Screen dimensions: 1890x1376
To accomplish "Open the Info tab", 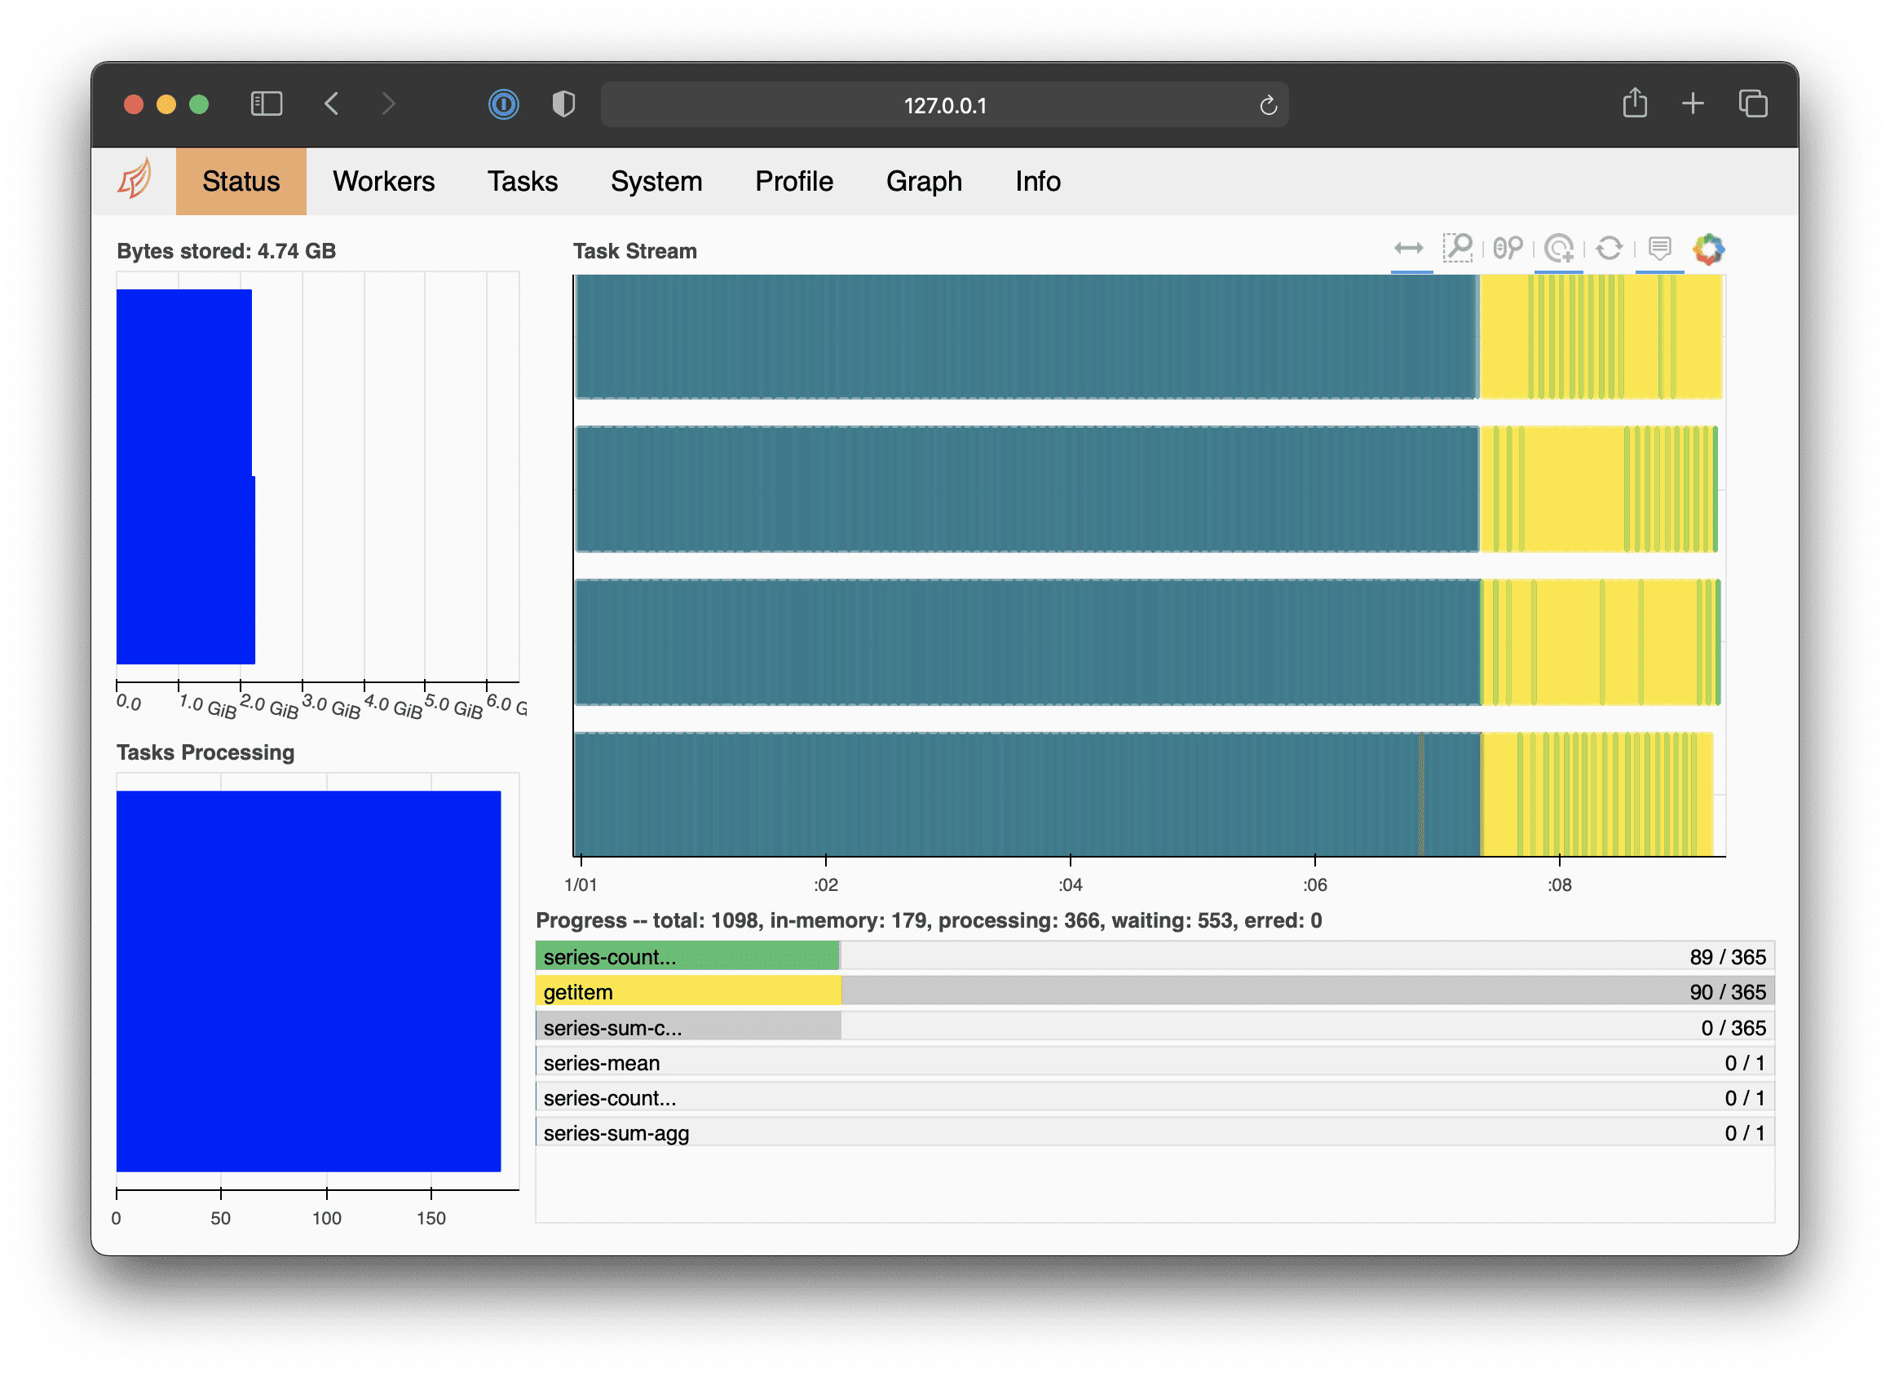I will coord(1038,182).
